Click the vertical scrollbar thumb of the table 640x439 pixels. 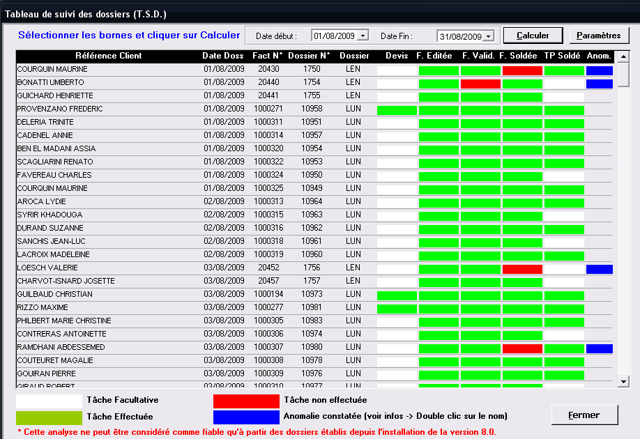click(x=623, y=75)
